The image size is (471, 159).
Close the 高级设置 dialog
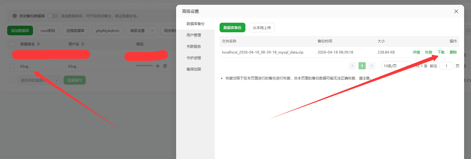[x=456, y=11]
